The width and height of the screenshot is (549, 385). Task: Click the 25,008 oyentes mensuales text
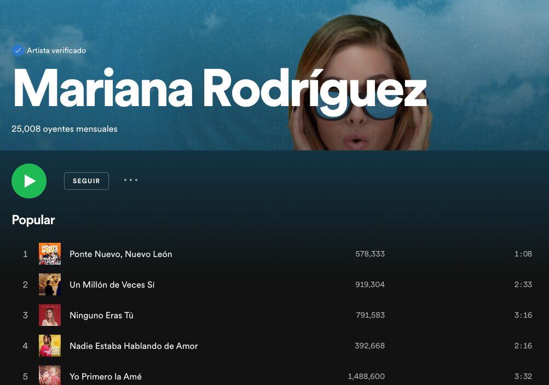coord(65,129)
